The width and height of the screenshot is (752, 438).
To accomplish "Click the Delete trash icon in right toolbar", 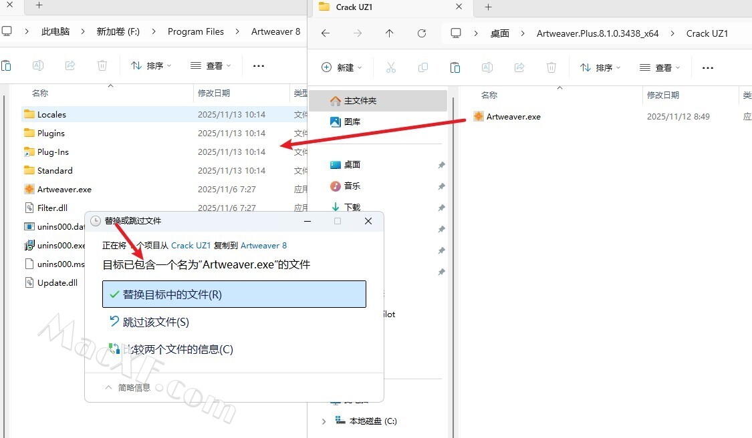I will click(x=551, y=67).
